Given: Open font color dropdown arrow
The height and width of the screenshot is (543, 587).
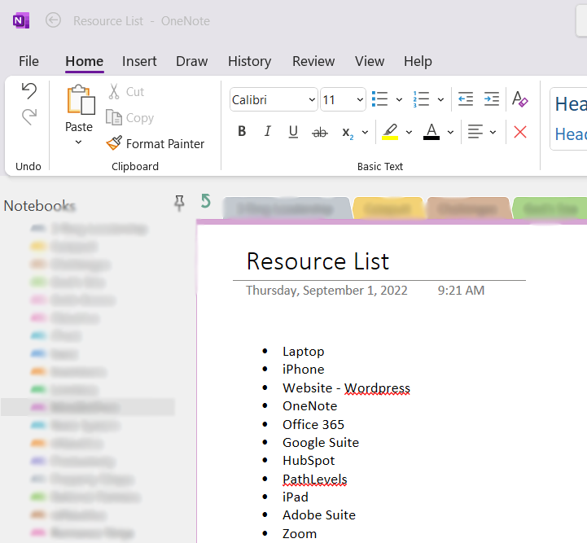Looking at the screenshot, I should pos(450,132).
